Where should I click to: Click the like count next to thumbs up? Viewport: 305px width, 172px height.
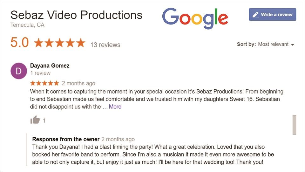pyautogui.click(x=44, y=120)
